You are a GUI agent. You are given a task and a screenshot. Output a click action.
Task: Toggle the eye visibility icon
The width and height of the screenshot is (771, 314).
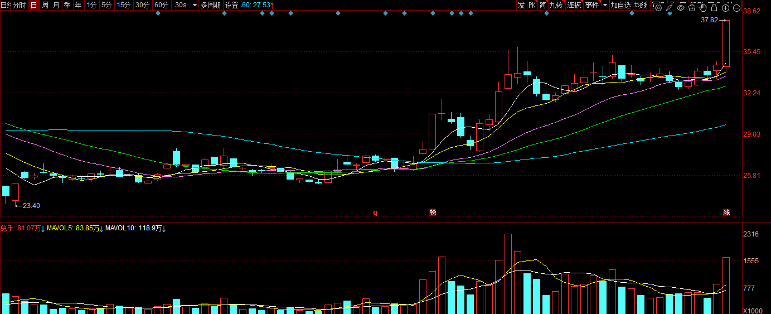tap(681, 8)
